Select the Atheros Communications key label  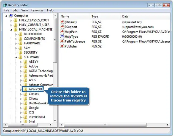click(x=41, y=85)
